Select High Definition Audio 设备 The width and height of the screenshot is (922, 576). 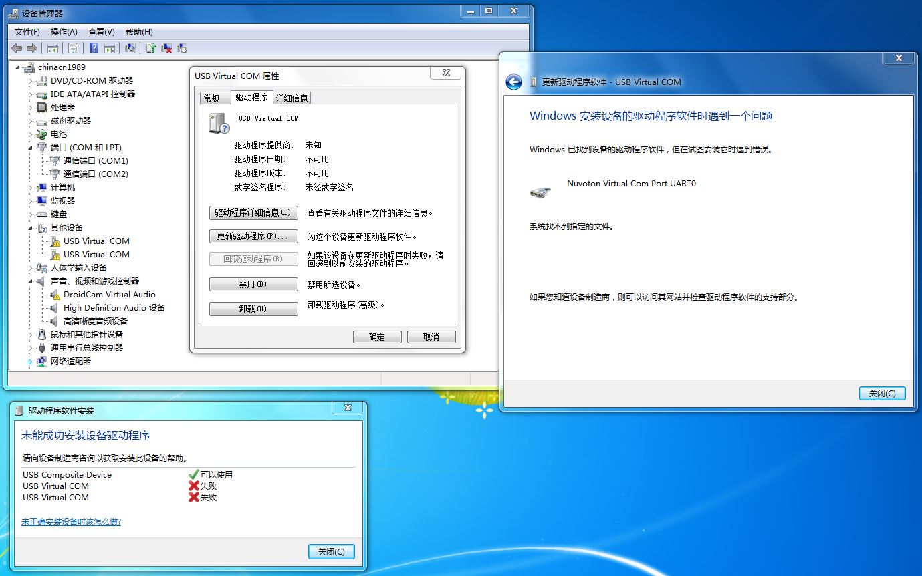coord(114,307)
